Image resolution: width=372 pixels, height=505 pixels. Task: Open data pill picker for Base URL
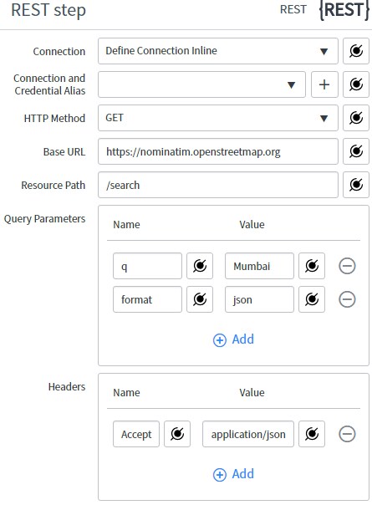coord(356,151)
